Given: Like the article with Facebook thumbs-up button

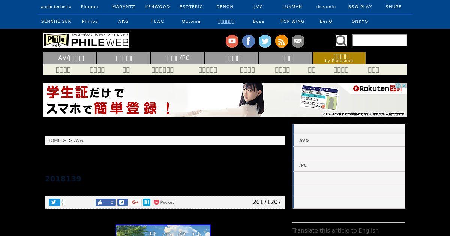Looking at the screenshot, I should [105, 202].
